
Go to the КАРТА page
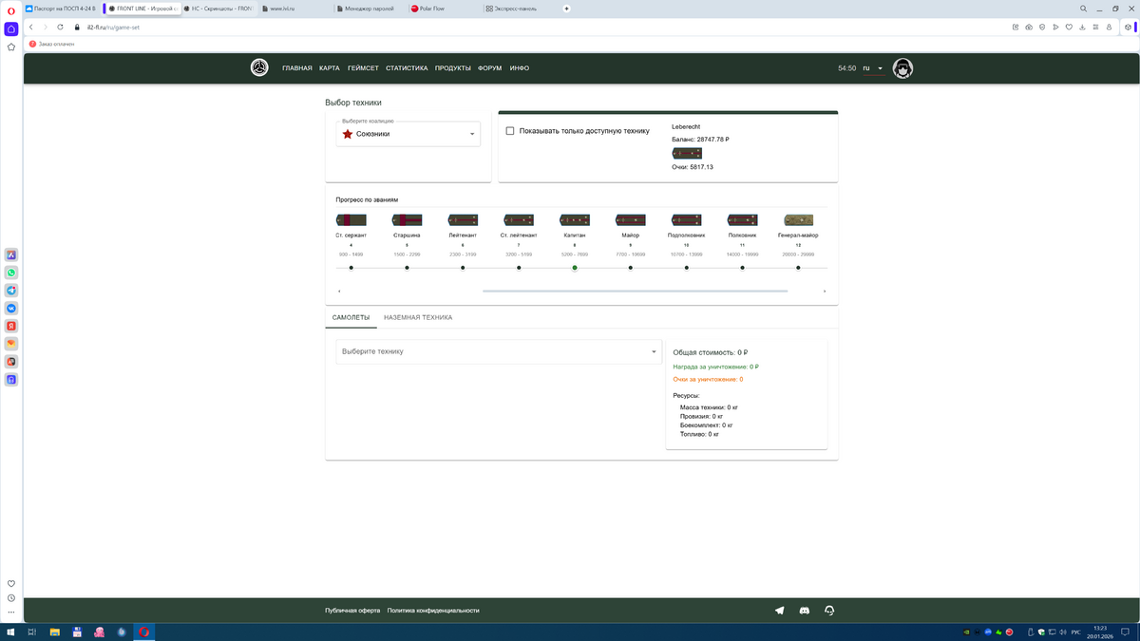tap(330, 68)
